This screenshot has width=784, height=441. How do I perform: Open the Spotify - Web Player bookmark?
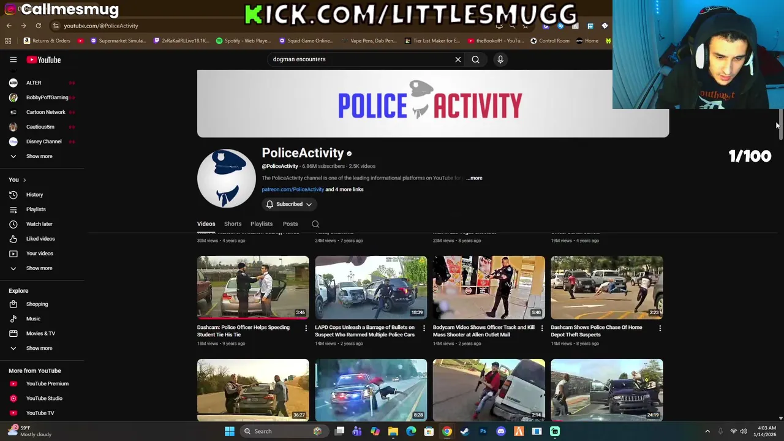pos(243,41)
